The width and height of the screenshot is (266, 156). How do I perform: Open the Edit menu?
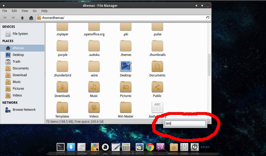click(x=14, y=11)
